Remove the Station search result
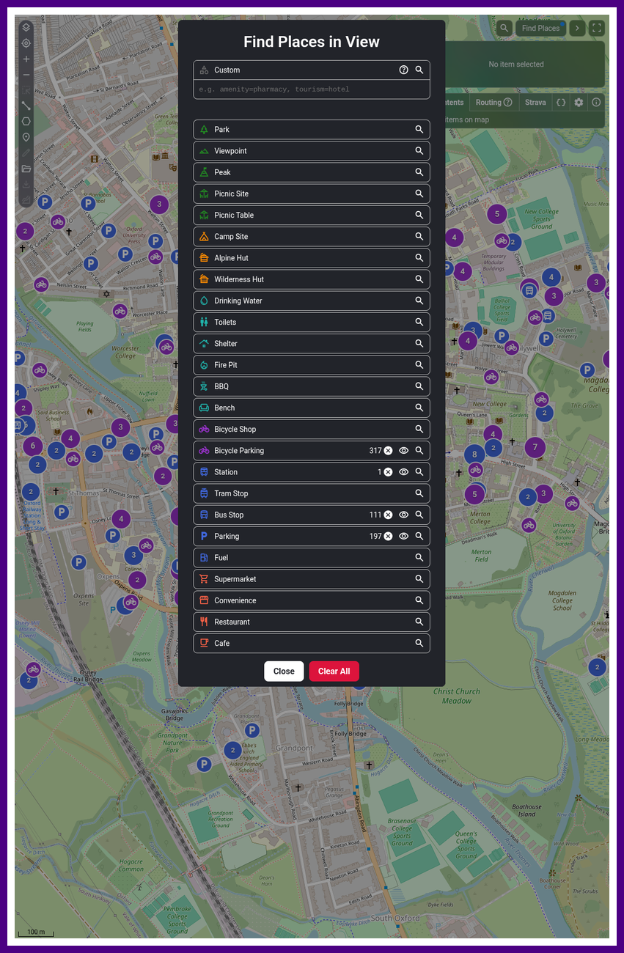Screen dimensions: 624x953 (x=388, y=472)
